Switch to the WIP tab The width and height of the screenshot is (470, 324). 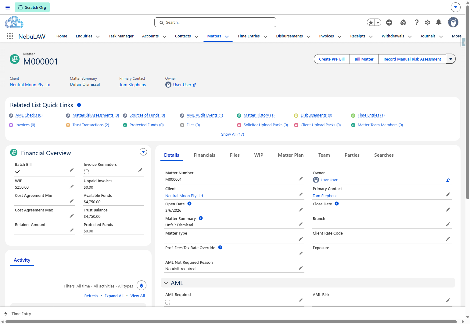point(259,155)
